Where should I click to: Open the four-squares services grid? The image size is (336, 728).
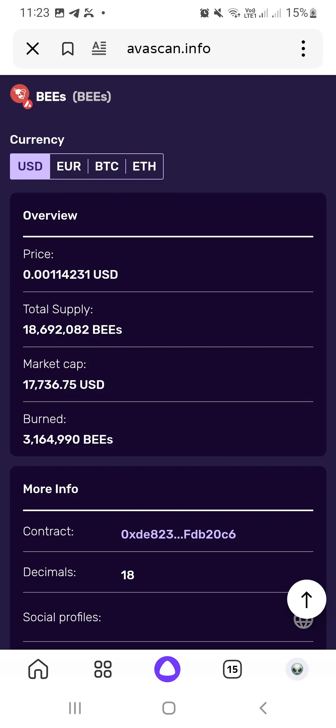(x=103, y=669)
